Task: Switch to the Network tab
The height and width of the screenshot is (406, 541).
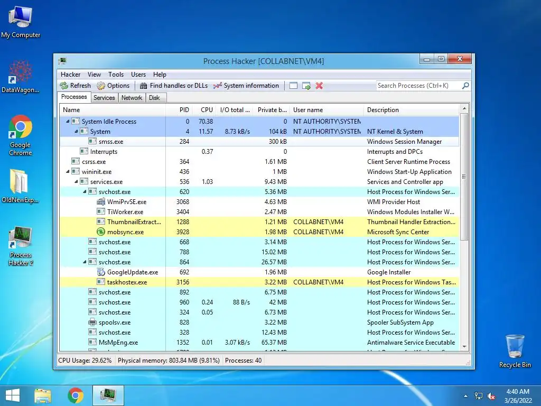Action: click(x=132, y=98)
